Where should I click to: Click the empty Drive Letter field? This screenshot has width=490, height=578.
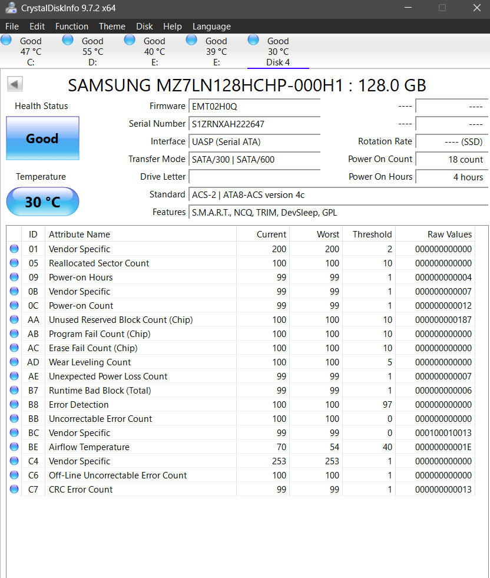(x=254, y=177)
